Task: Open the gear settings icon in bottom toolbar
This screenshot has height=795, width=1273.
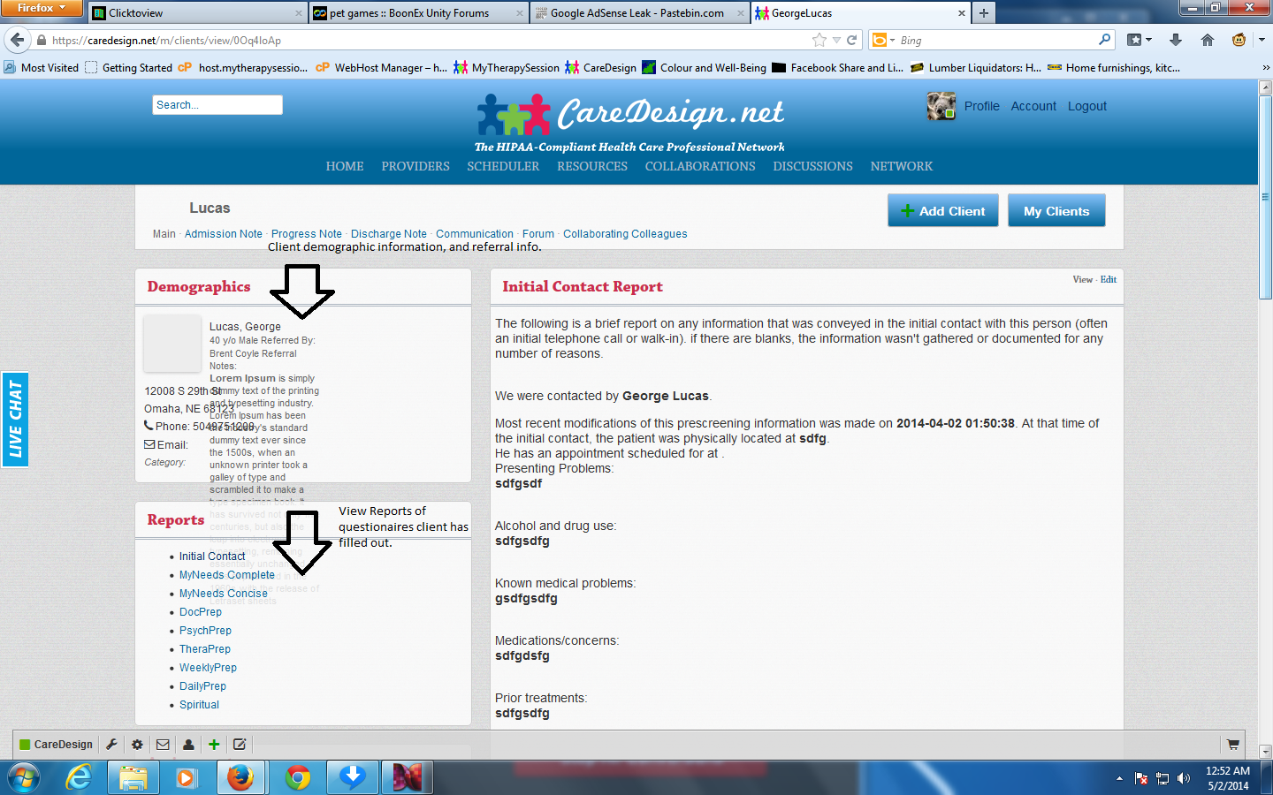Action: [x=137, y=745]
